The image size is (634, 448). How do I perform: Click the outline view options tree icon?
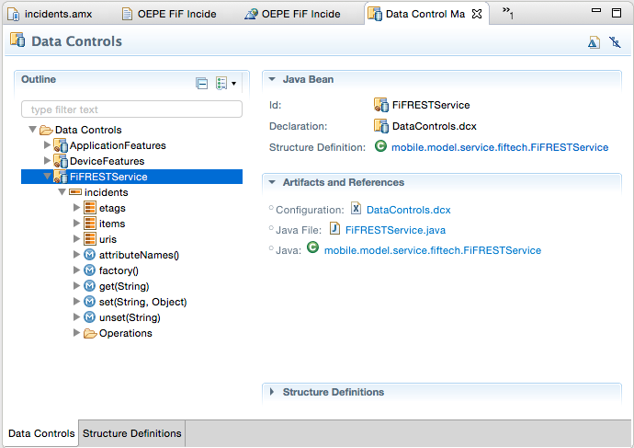click(x=221, y=84)
